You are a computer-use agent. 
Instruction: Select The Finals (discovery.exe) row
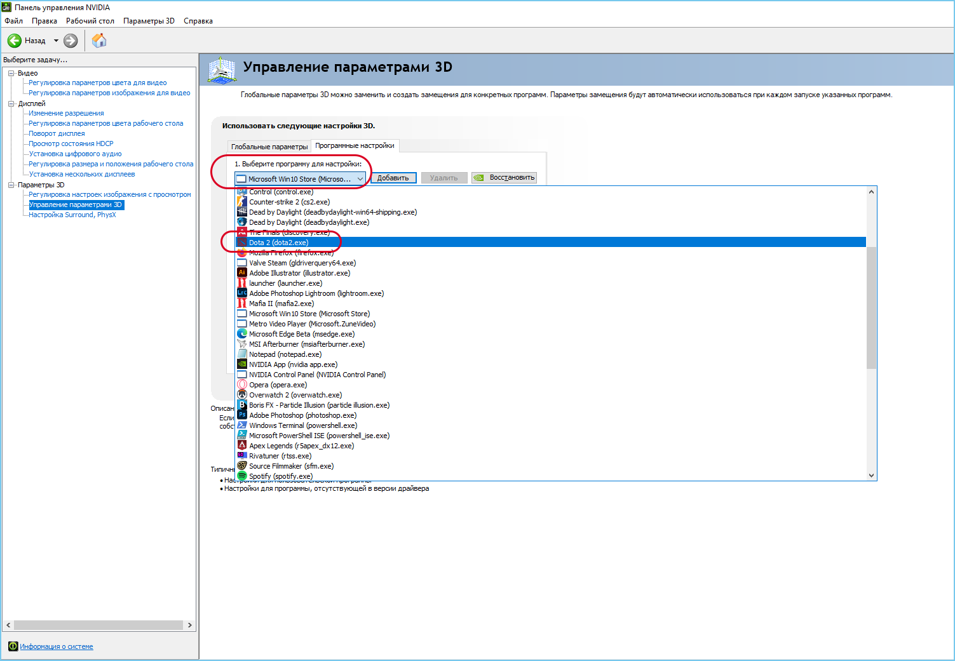[x=551, y=232]
